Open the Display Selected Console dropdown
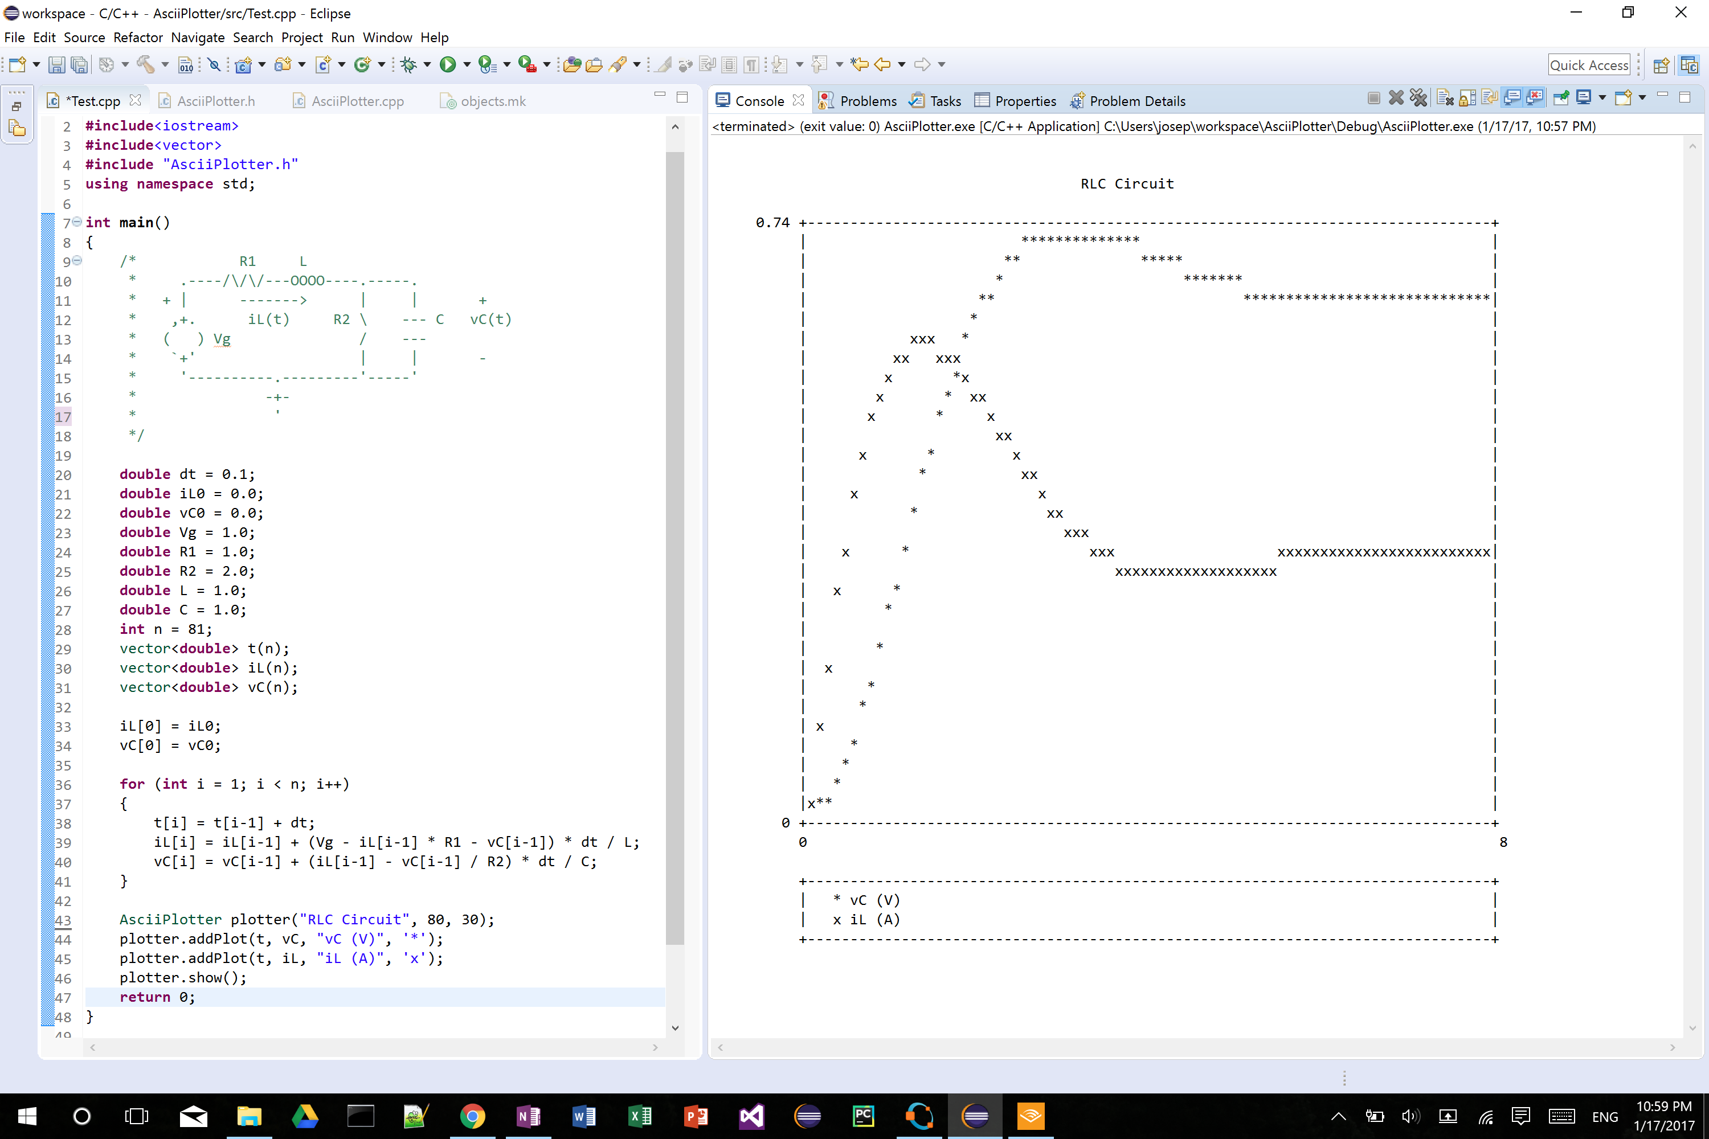The height and width of the screenshot is (1139, 1709). [x=1602, y=98]
